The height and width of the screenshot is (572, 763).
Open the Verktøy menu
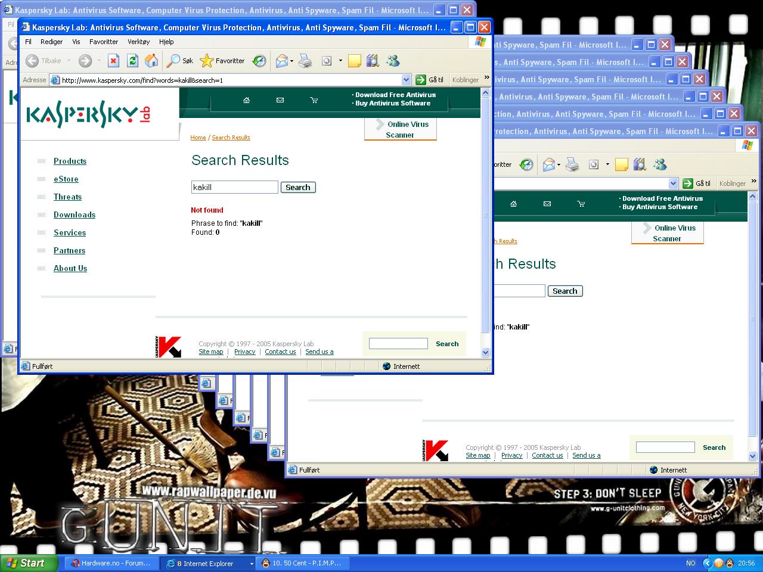click(139, 42)
